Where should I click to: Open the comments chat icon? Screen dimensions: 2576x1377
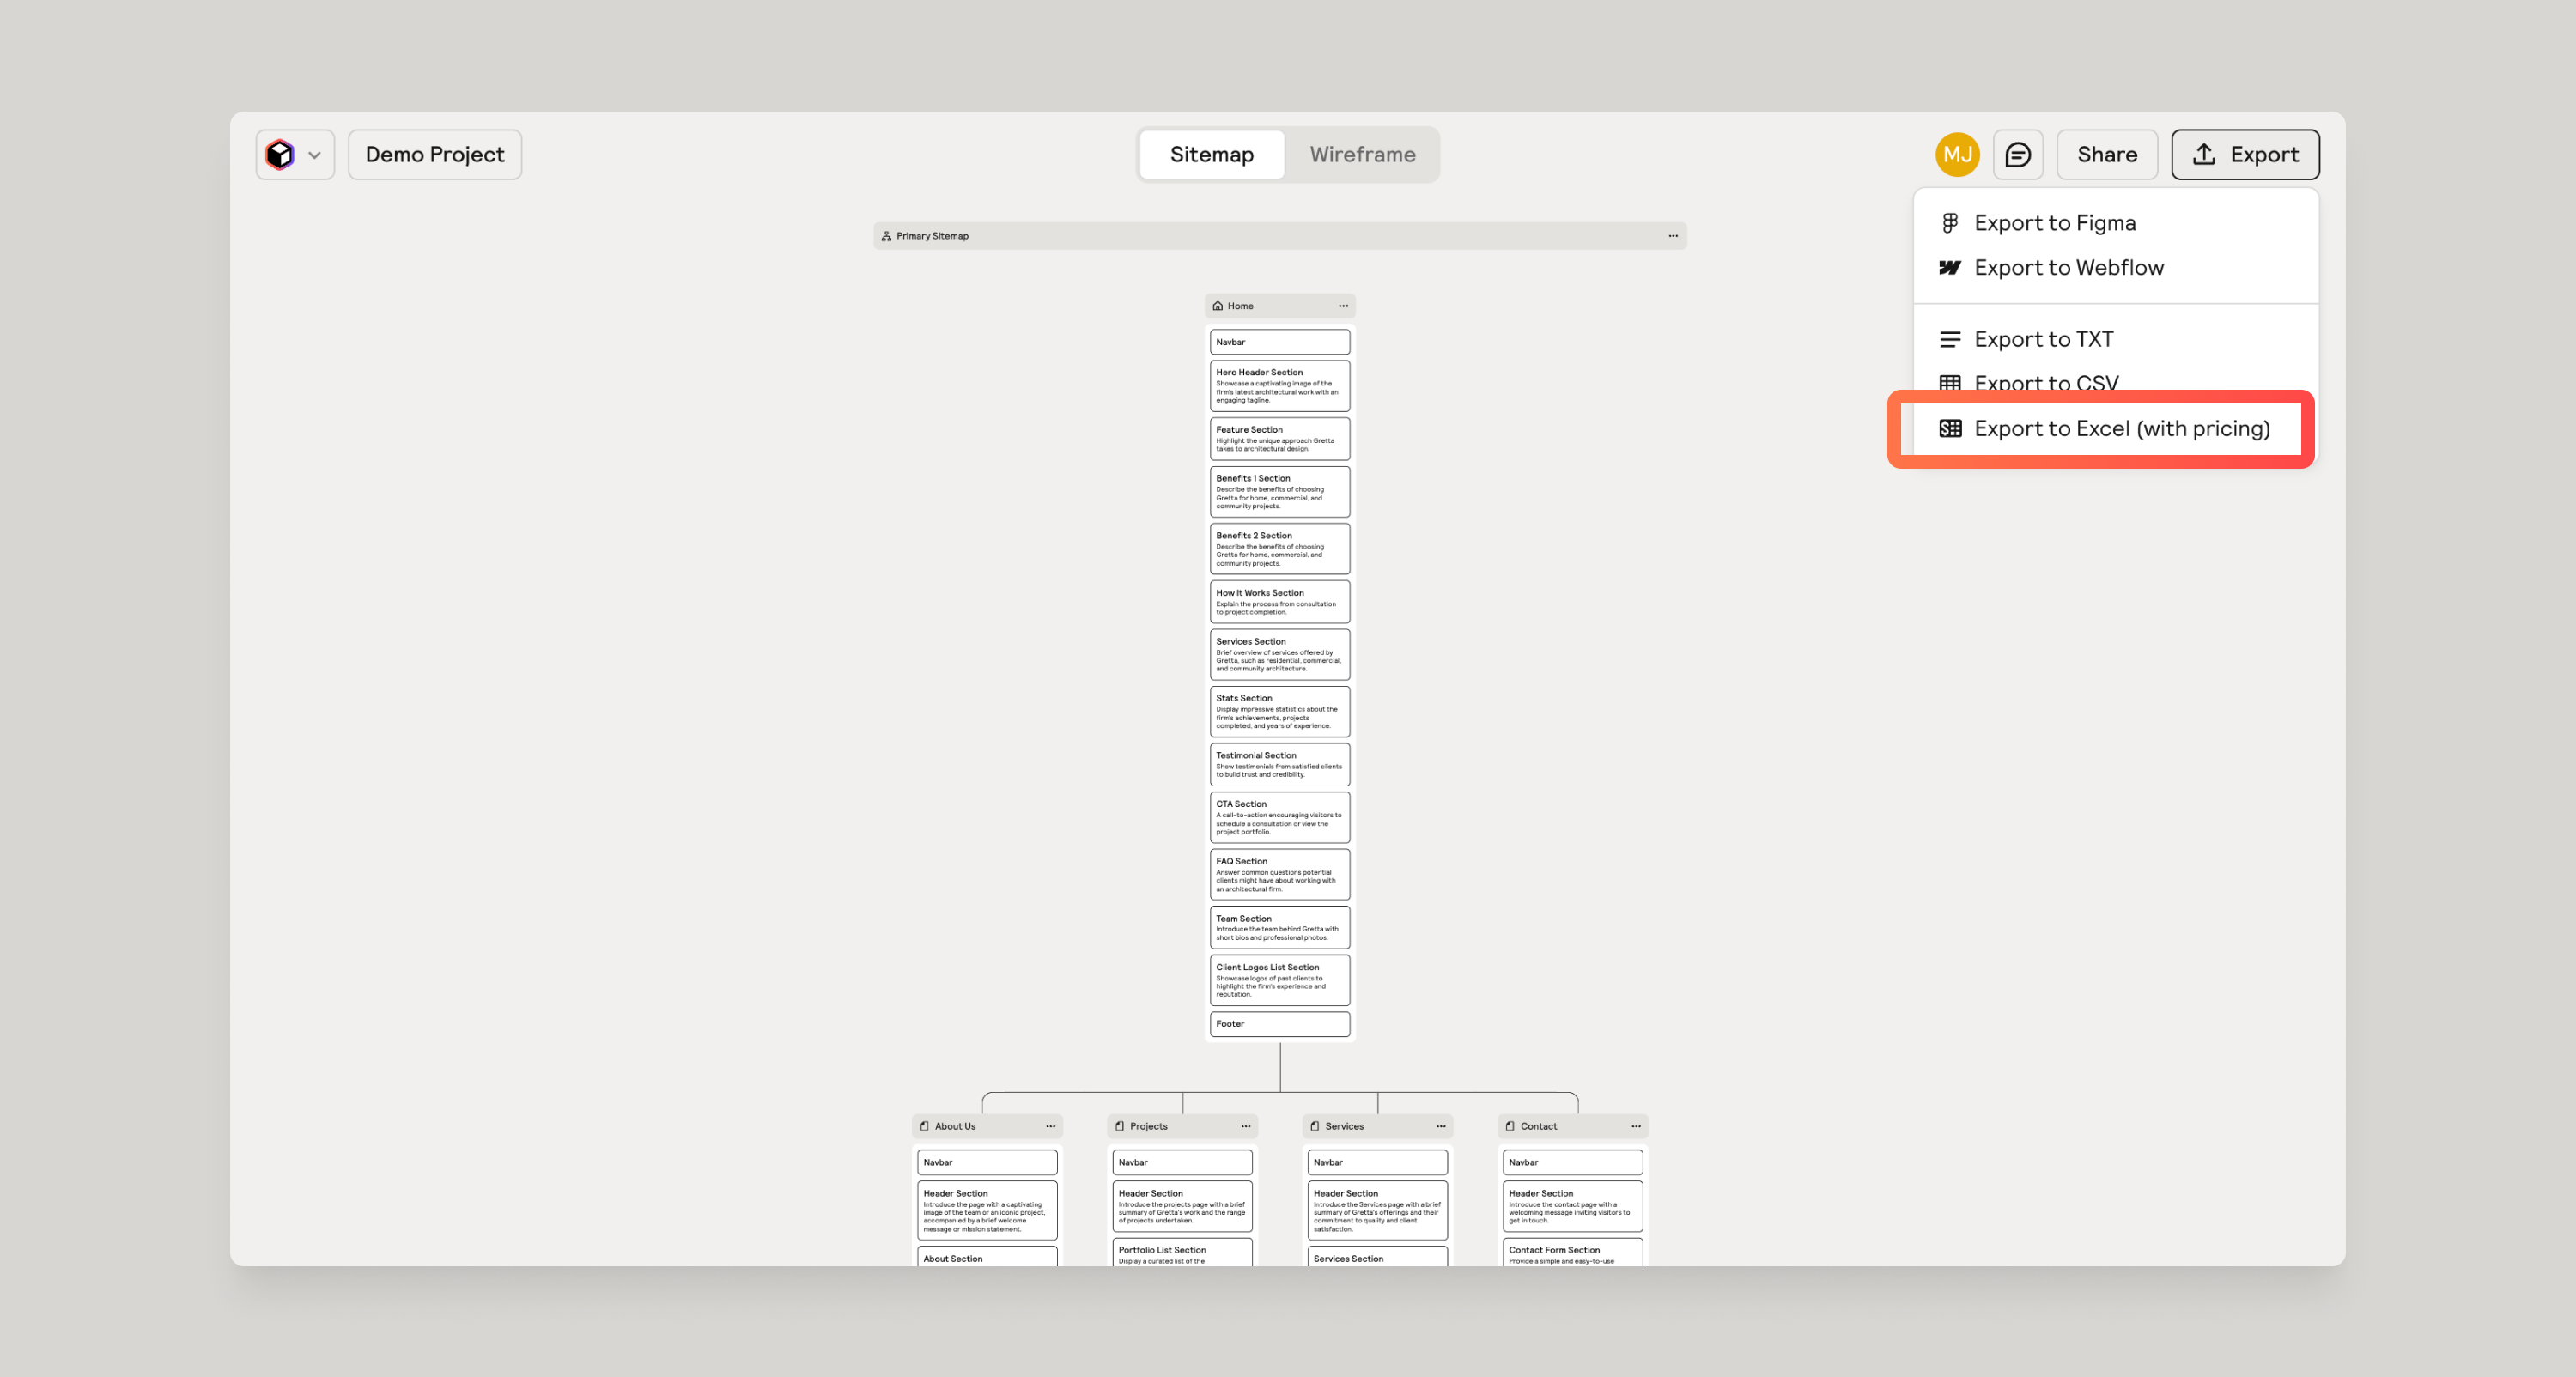pos(2017,154)
